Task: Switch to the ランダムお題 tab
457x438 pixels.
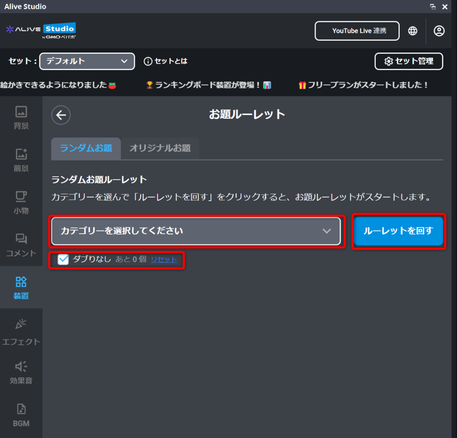Action: pyautogui.click(x=86, y=148)
